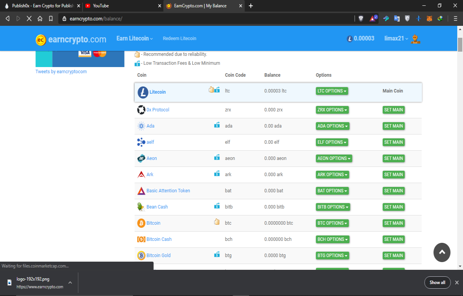Open the Tweets by earncryptocom link

click(x=61, y=72)
